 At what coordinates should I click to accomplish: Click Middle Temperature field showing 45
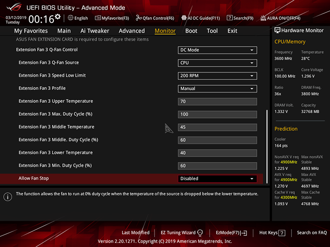pyautogui.click(x=217, y=127)
